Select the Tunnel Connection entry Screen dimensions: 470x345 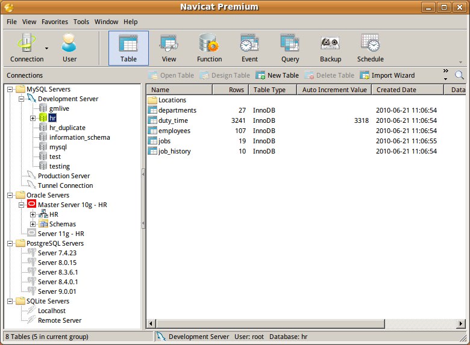click(x=65, y=185)
